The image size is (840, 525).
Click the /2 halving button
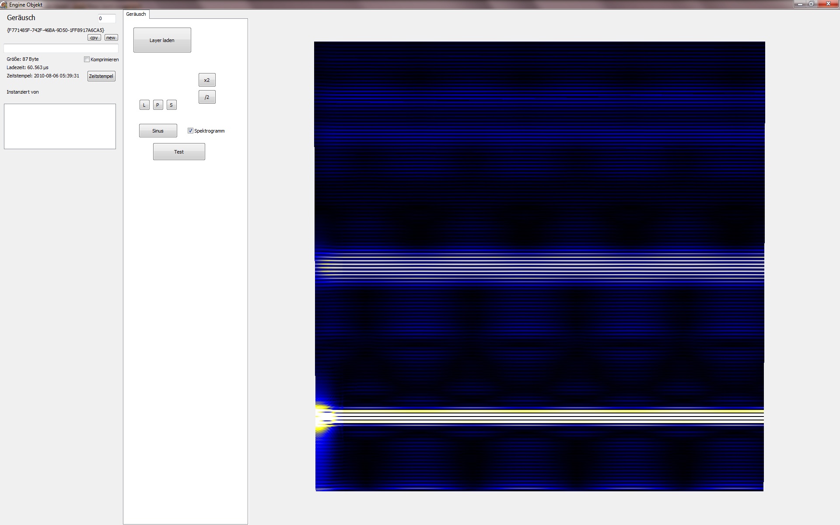click(207, 97)
